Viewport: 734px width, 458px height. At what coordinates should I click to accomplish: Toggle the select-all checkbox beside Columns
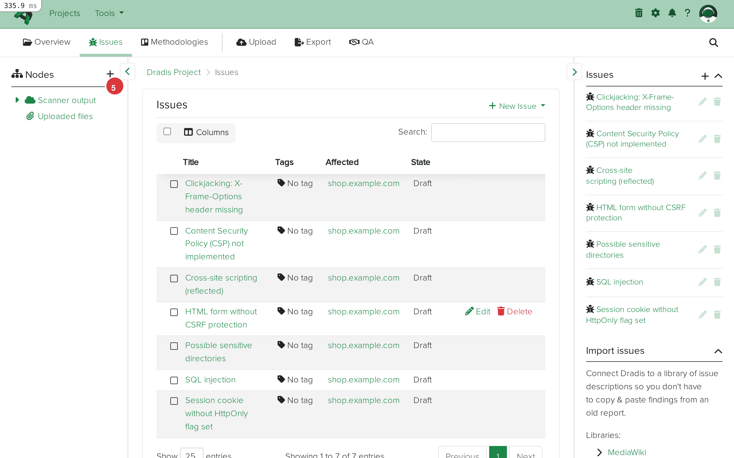[167, 131]
